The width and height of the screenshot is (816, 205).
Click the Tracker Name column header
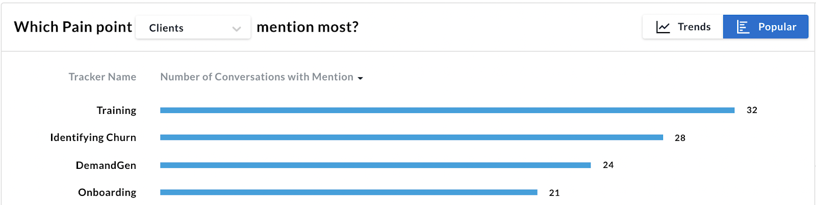102,77
